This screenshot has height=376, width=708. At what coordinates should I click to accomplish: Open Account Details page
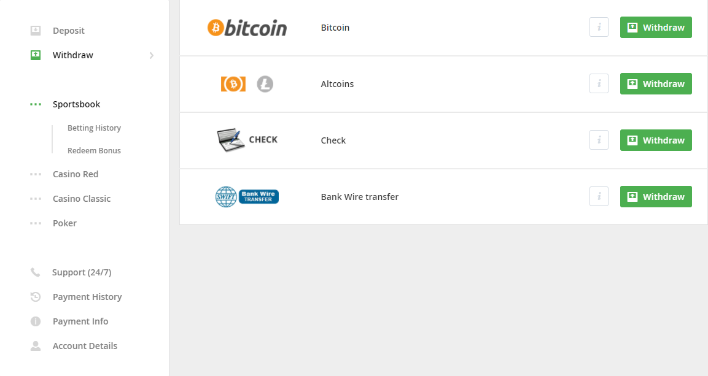pos(85,346)
